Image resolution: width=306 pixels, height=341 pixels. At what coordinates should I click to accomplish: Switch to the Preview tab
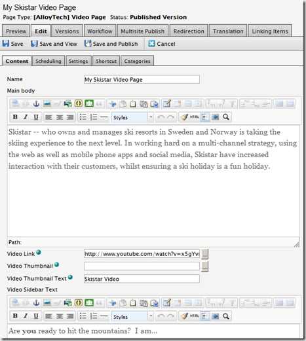pos(16,31)
